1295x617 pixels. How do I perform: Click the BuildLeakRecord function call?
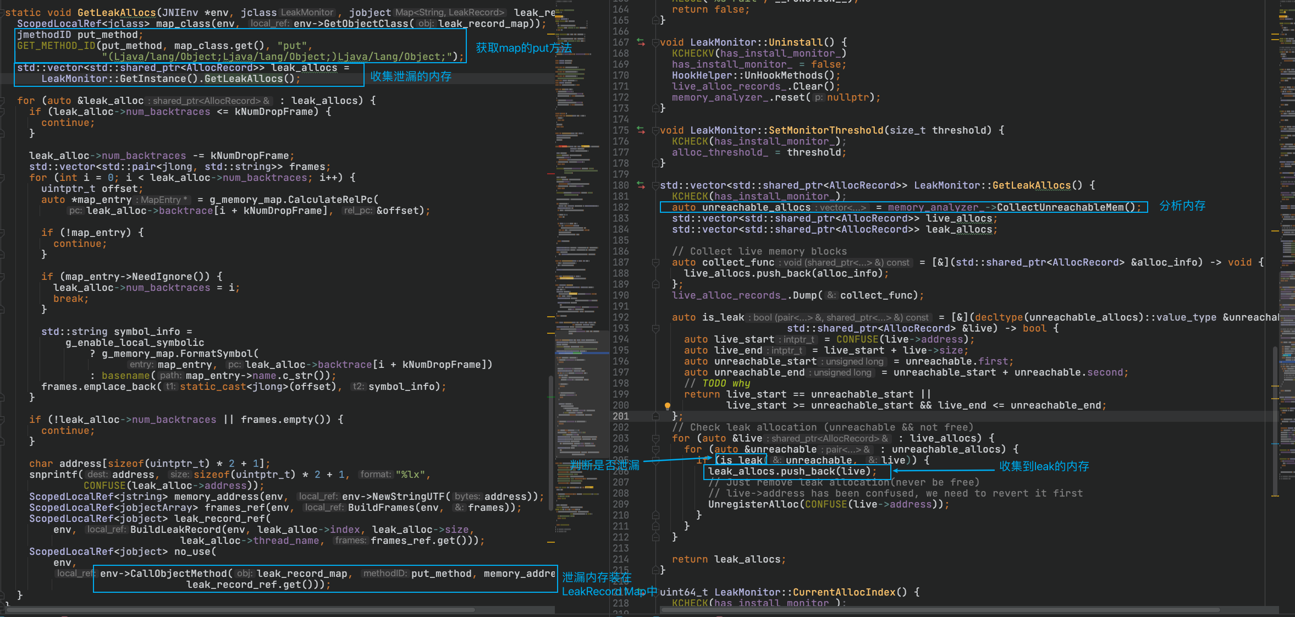tap(175, 530)
